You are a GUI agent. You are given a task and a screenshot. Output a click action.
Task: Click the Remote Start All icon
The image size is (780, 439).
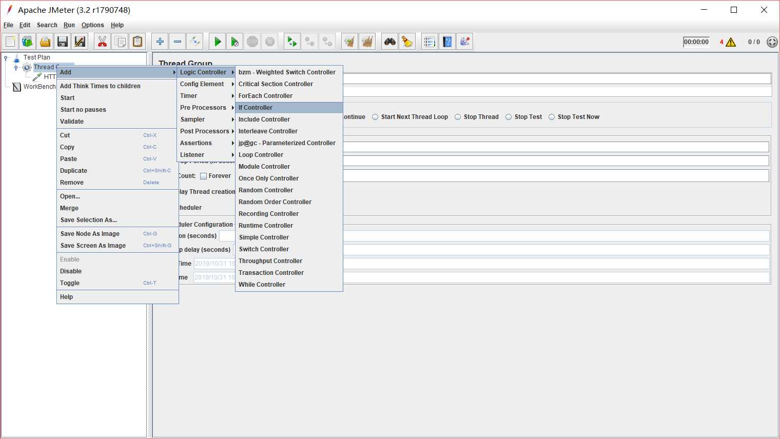pos(292,42)
